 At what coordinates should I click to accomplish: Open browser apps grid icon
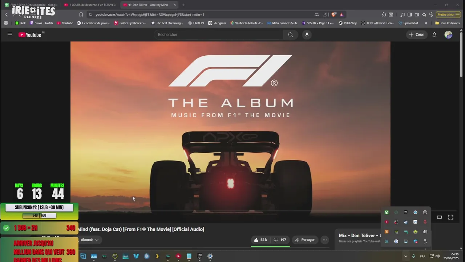coord(6,23)
